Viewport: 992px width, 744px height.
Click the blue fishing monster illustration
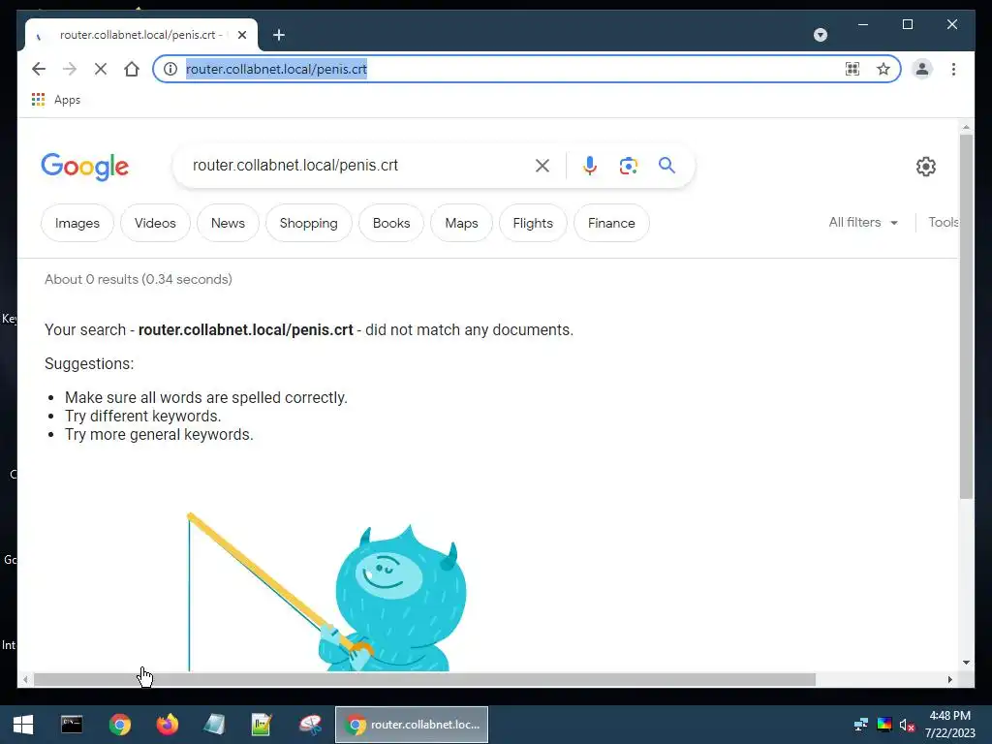393,598
